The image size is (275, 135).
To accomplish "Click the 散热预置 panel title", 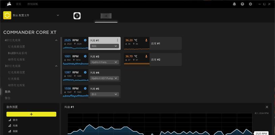I will pyautogui.click(x=12, y=107).
